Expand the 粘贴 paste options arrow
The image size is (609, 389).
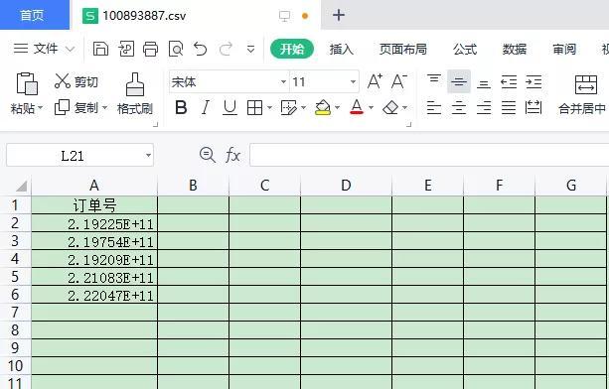[x=41, y=107]
